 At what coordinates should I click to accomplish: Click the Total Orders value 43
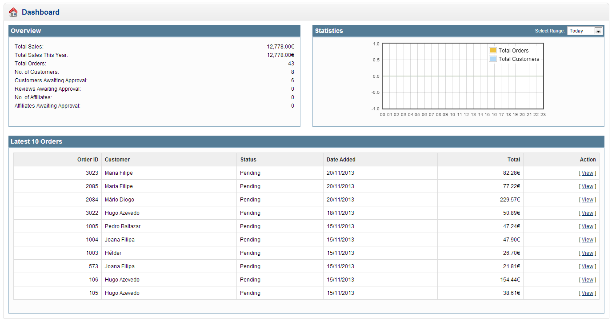coord(291,64)
